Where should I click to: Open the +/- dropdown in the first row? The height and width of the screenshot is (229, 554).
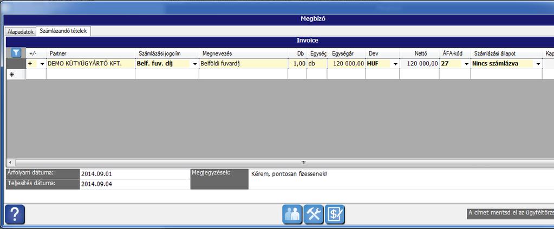42,64
